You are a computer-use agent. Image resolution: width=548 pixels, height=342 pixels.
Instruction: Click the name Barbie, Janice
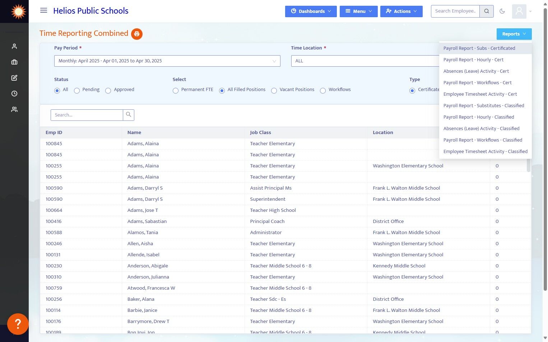pos(142,310)
